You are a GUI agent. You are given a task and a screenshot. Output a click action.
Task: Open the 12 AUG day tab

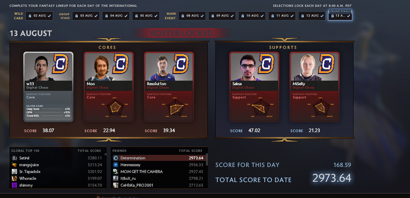[x=312, y=16]
